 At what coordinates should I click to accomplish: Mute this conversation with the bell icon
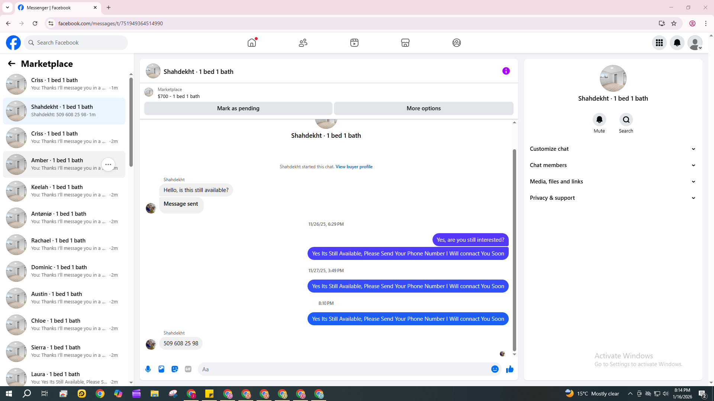(599, 120)
